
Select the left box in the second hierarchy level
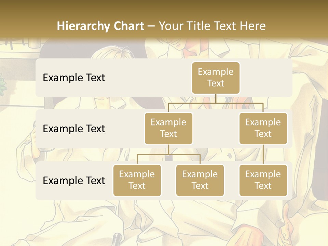coord(168,128)
